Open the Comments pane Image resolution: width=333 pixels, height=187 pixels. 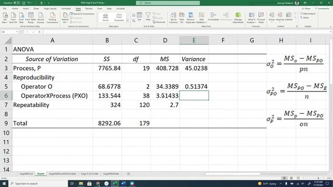[322, 8]
